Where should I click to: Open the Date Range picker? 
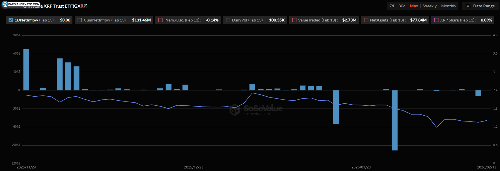click(480, 6)
